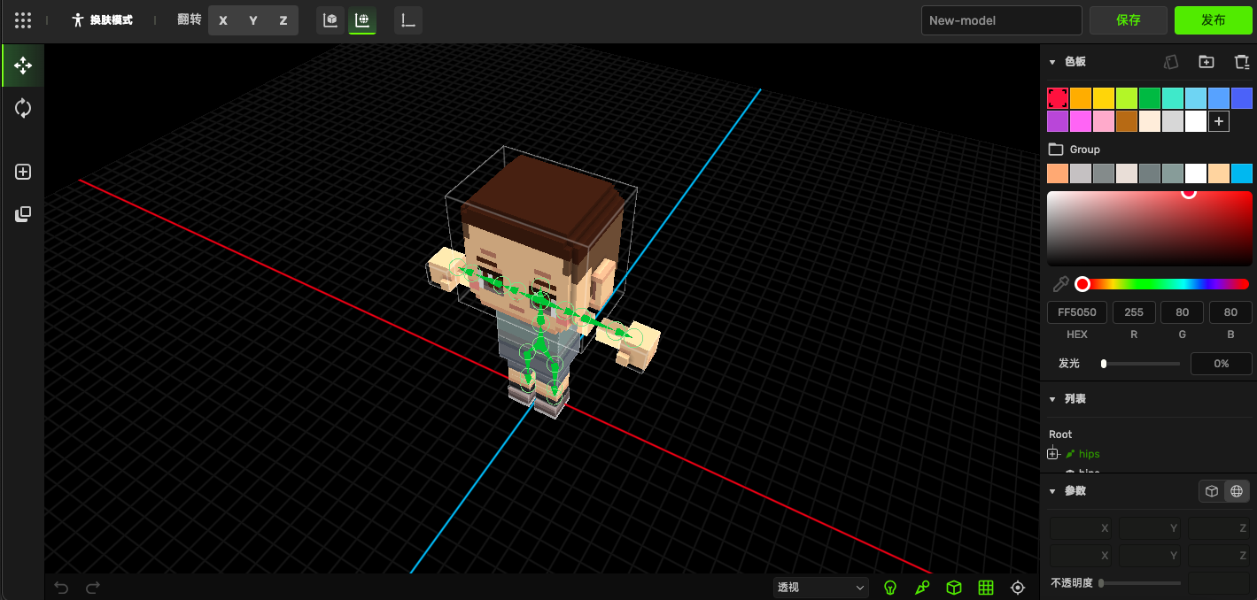Click the B value field
This screenshot has width=1257, height=600.
(1230, 312)
